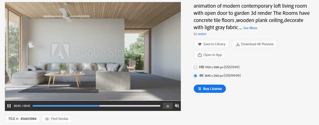Screen dimensions: 319x125
Task: Click the camera icon in Find Similar
Action: click(x=47, y=119)
